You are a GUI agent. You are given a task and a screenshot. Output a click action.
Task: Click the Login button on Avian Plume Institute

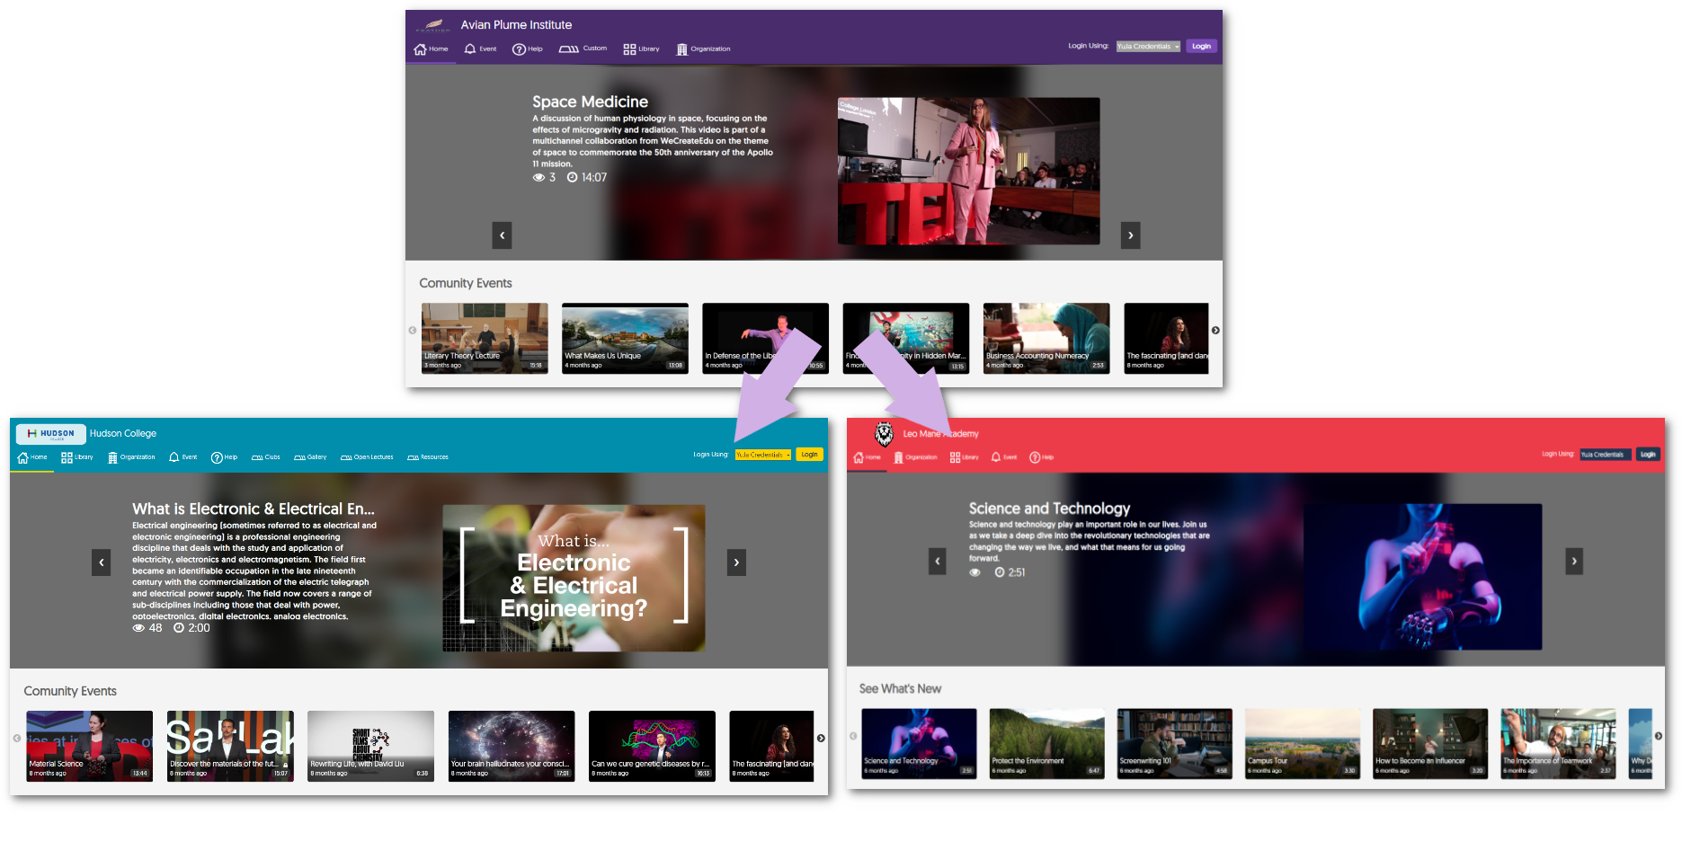click(x=1201, y=46)
